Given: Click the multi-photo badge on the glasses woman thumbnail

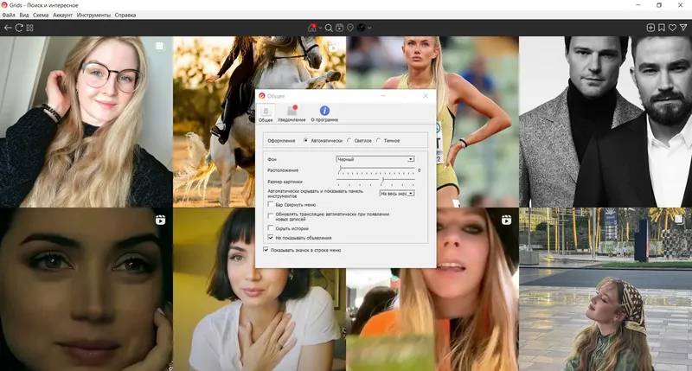Looking at the screenshot, I should coord(160,46).
